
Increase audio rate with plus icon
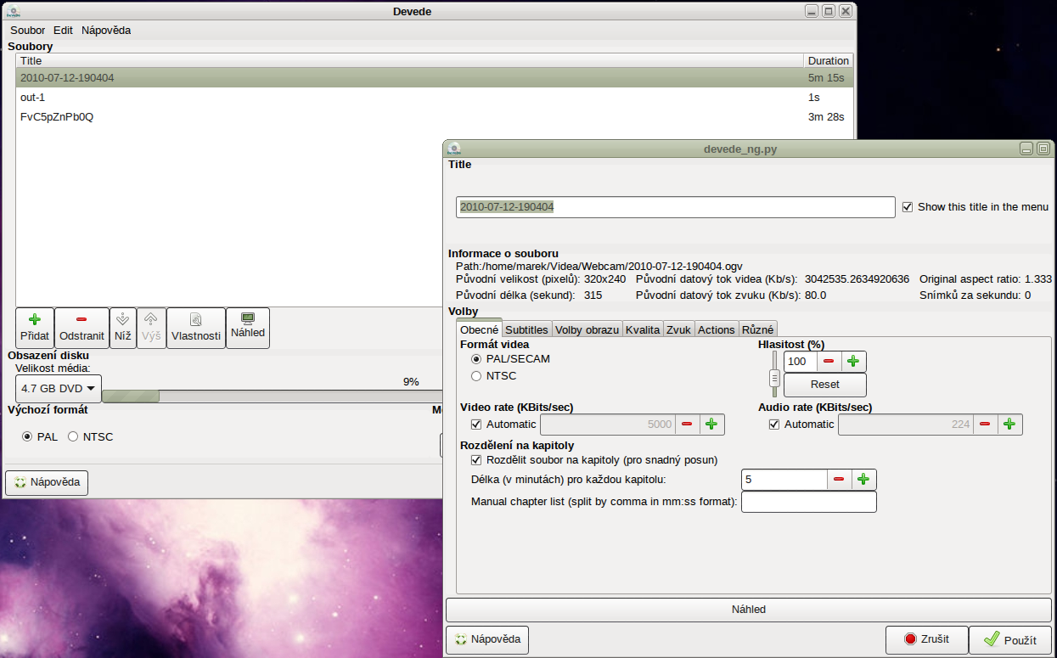coord(1009,425)
